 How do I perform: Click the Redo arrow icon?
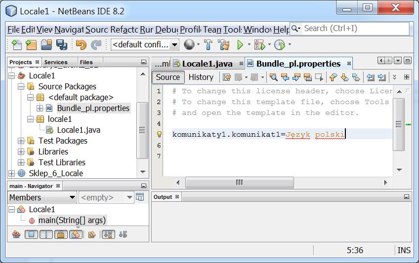click(96, 45)
